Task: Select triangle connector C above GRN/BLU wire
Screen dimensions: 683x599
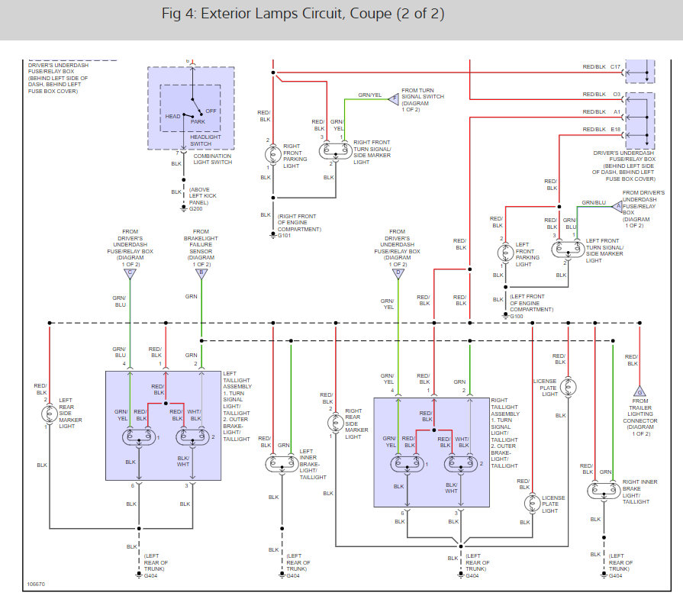Action: click(x=130, y=274)
